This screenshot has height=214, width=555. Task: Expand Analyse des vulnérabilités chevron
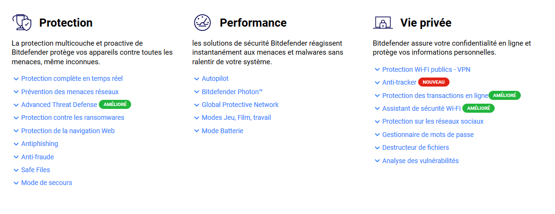(x=377, y=161)
